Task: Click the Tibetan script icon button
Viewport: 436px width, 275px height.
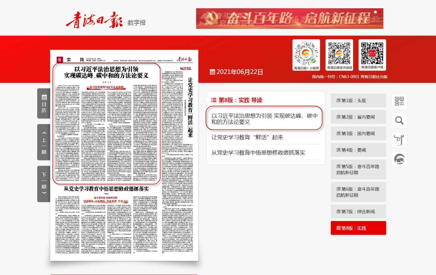Action: pos(399,140)
